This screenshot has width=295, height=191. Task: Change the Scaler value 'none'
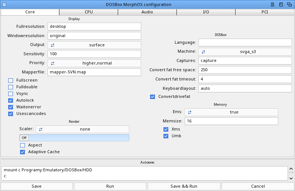pos(82,129)
